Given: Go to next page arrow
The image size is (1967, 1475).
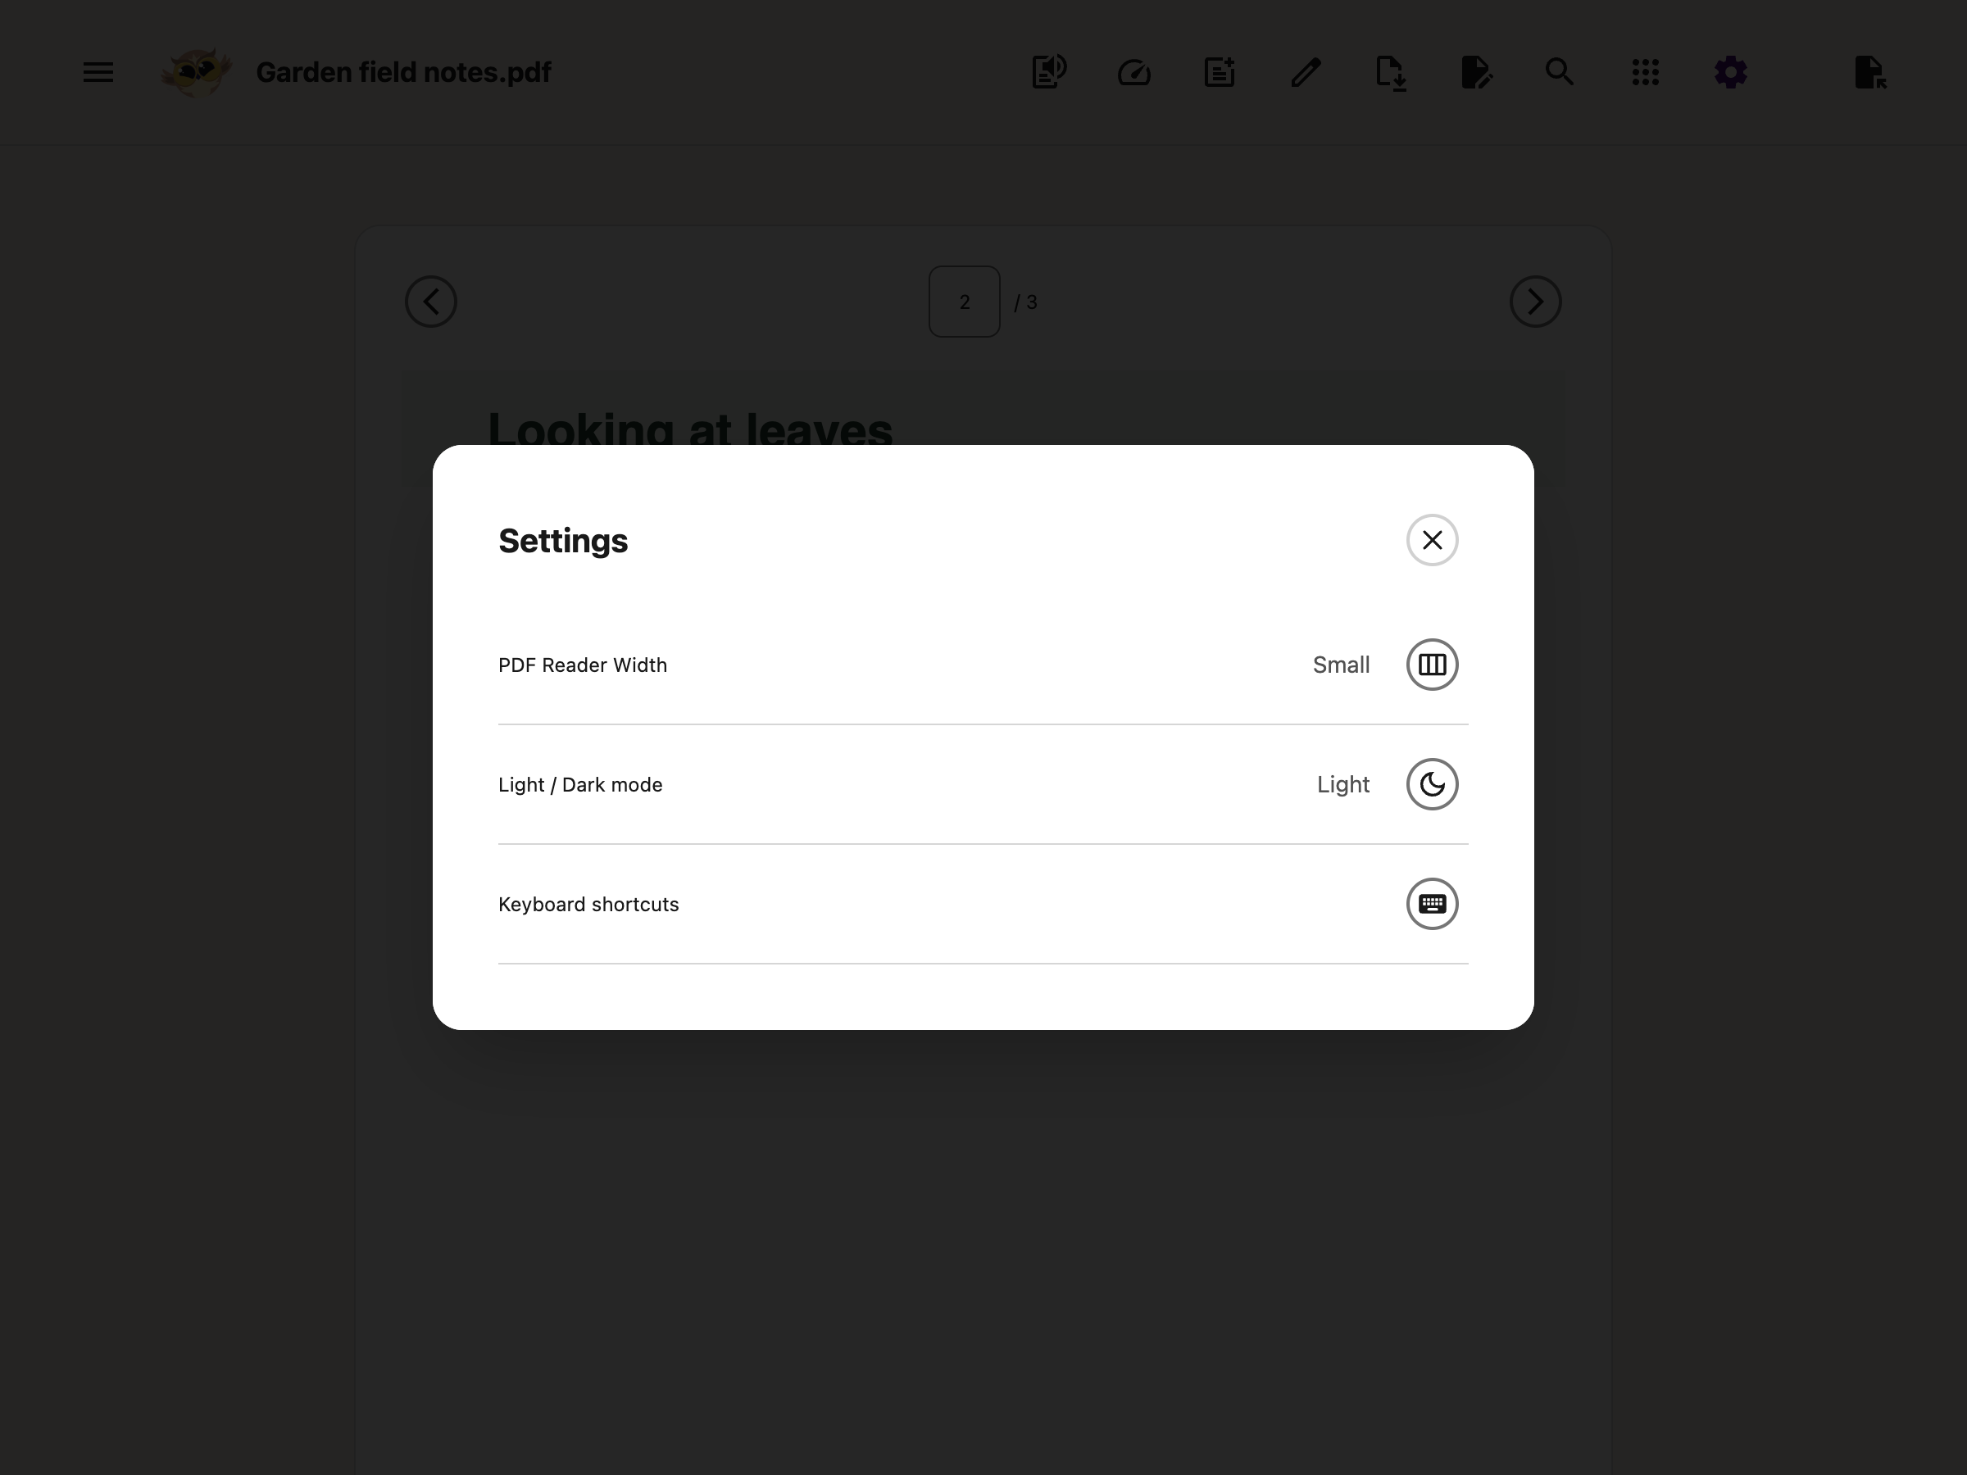Looking at the screenshot, I should click(x=1536, y=302).
